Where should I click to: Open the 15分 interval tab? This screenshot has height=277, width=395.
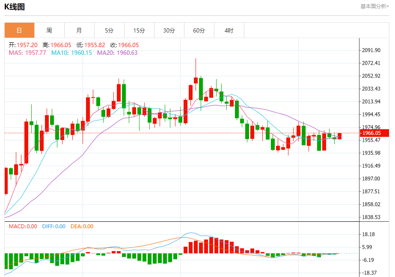point(140,30)
